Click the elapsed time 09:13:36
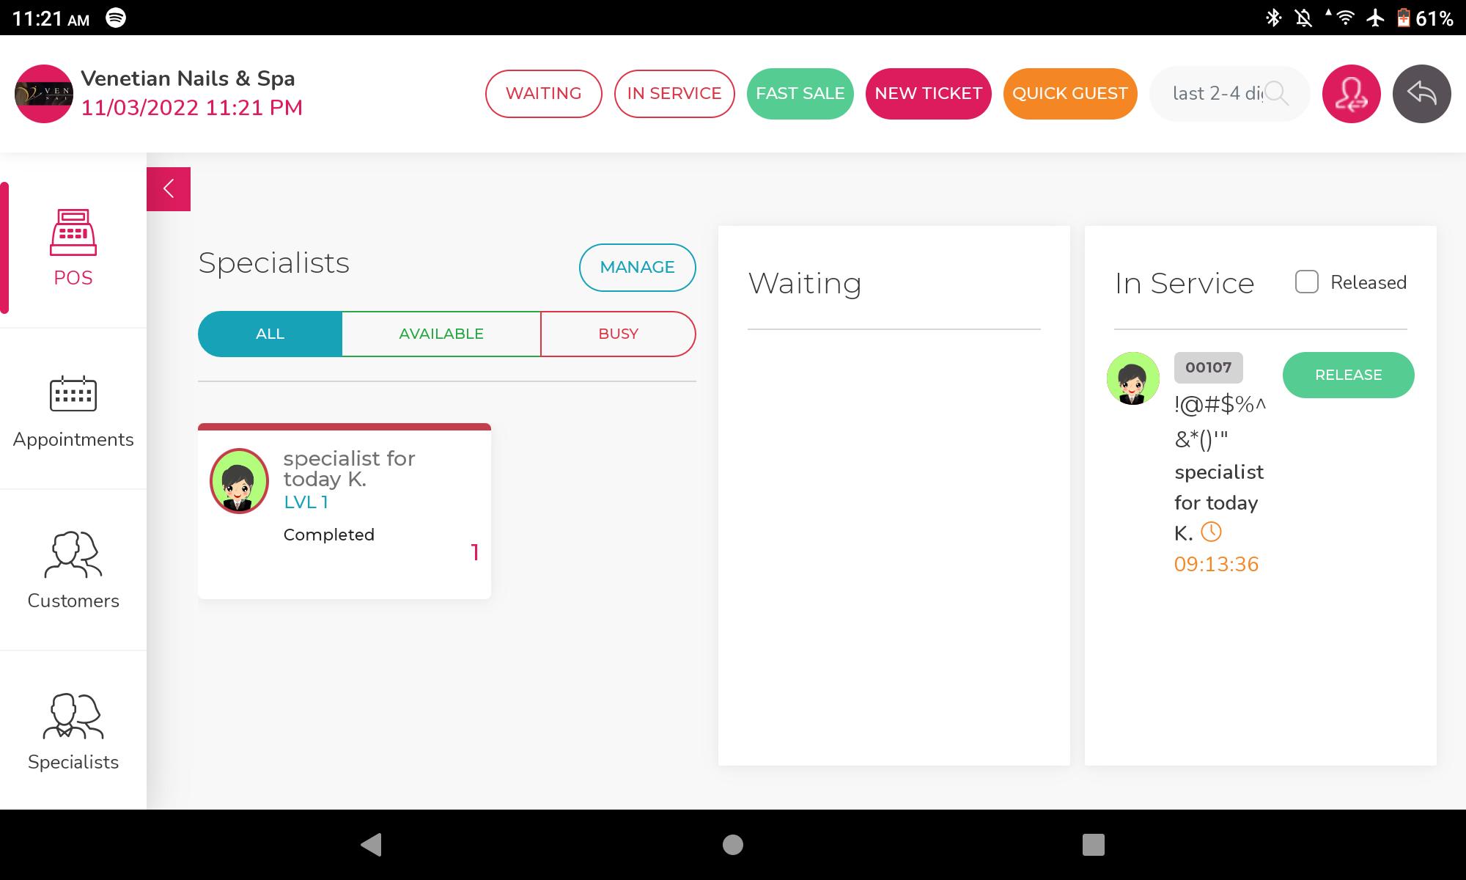1466x880 pixels. (1216, 564)
